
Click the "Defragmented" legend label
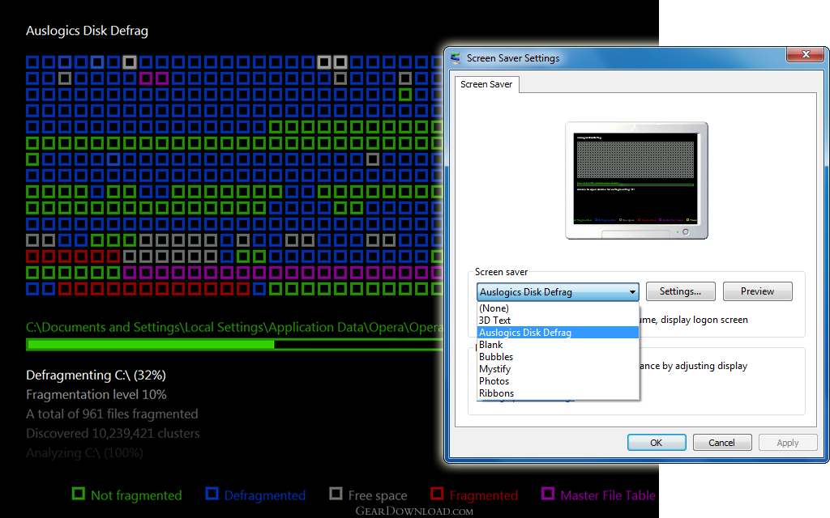click(265, 495)
